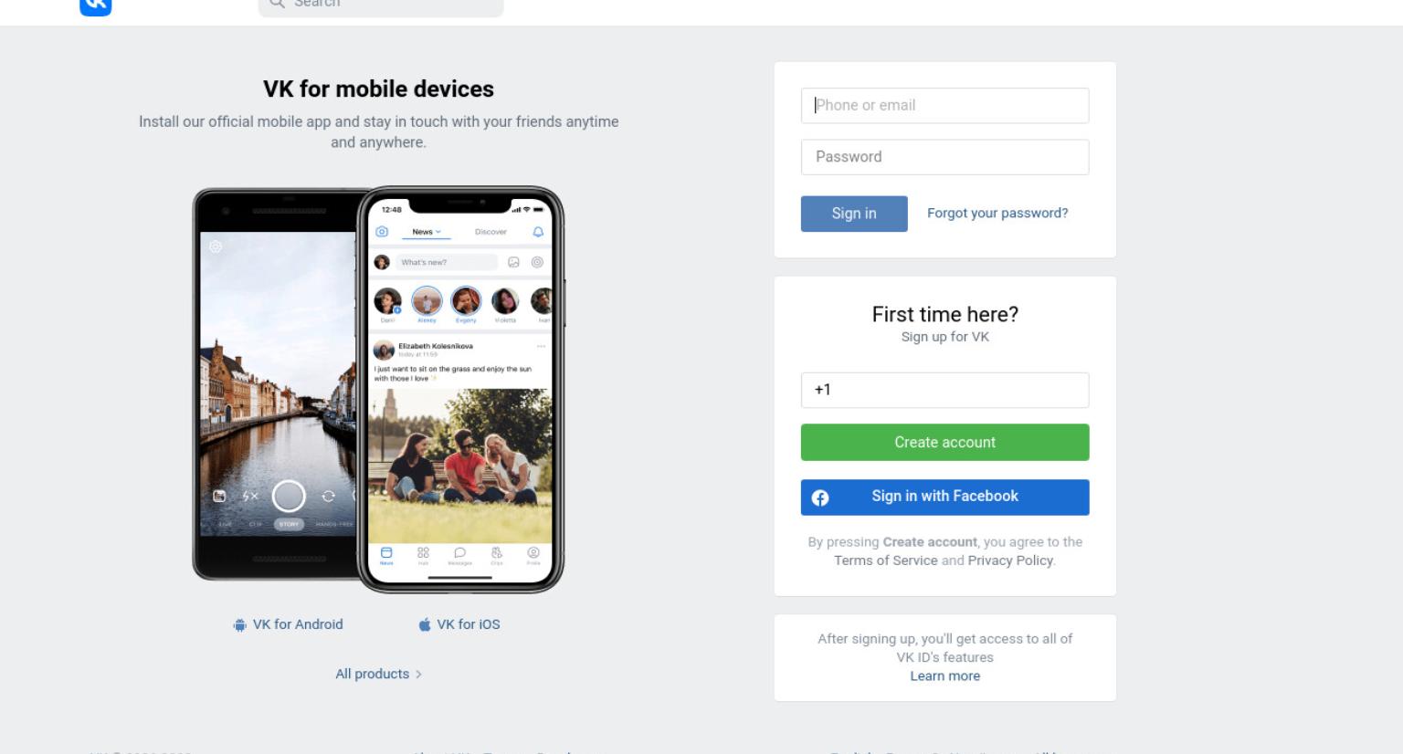Expand the All products chevron
This screenshot has height=754, width=1403.
pos(418,675)
